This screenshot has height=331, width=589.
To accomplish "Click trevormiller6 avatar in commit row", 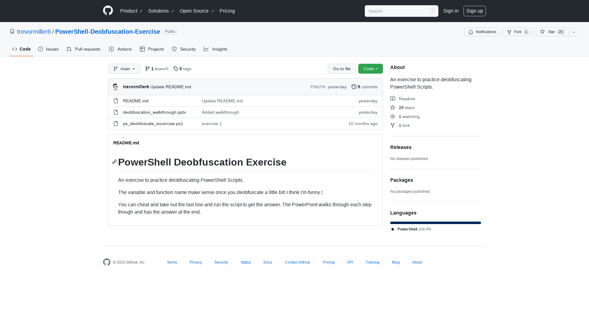I will point(116,87).
